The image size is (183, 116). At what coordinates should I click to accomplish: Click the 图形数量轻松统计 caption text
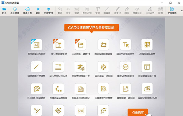point(37,54)
